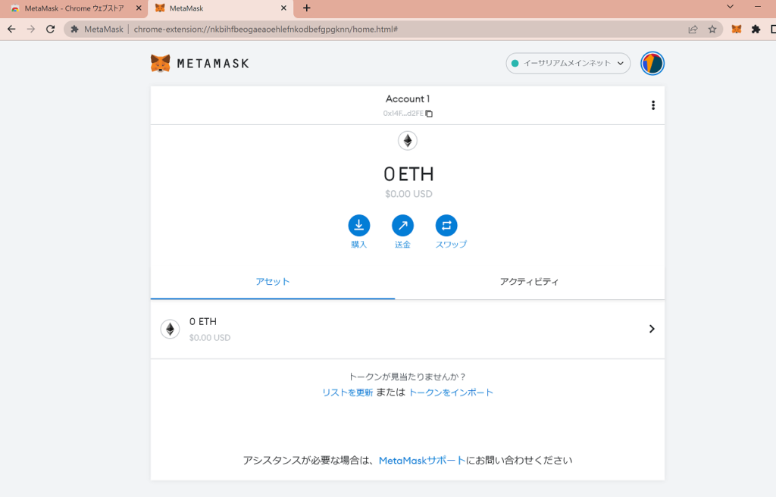Click the Account 1 name
This screenshot has height=497, width=776.
coord(408,99)
